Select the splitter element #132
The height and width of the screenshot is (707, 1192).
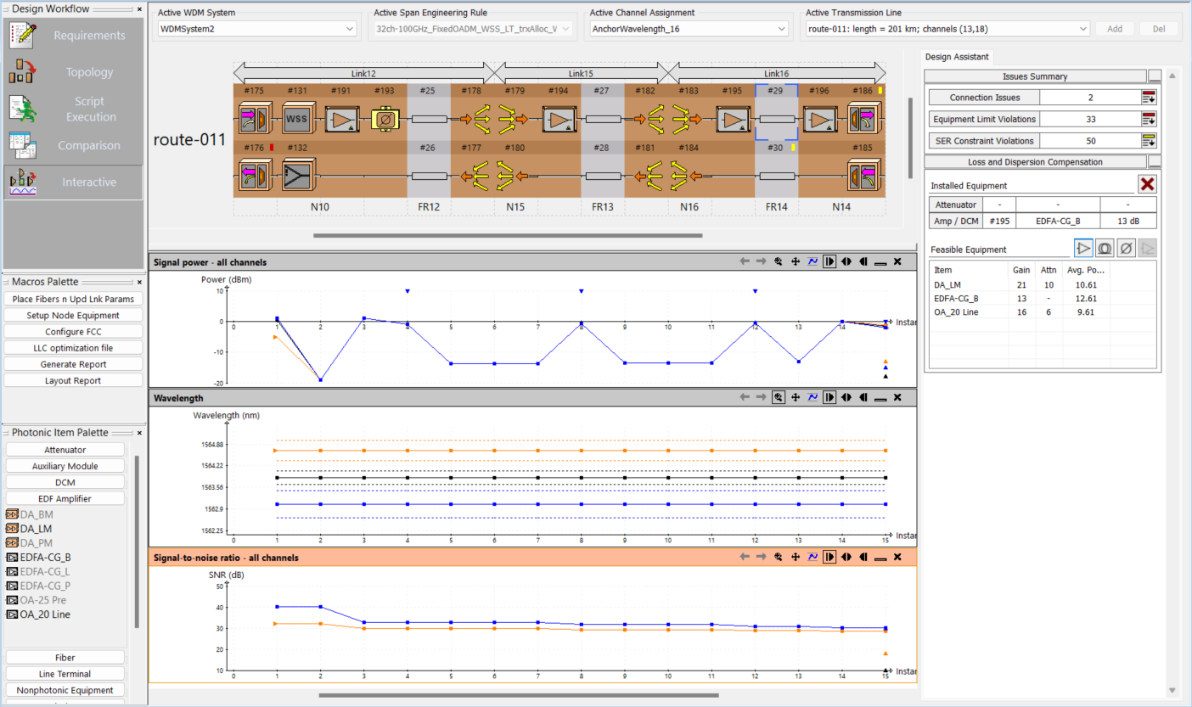298,175
